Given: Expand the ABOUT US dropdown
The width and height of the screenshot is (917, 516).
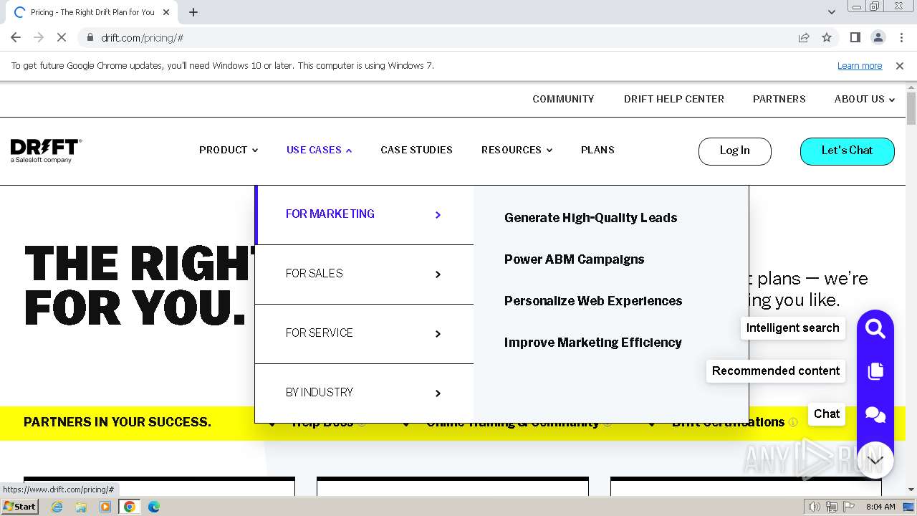Looking at the screenshot, I should (x=865, y=99).
